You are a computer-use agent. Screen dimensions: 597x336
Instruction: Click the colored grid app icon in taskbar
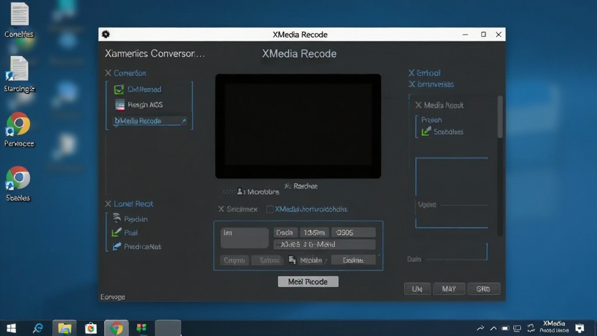142,328
